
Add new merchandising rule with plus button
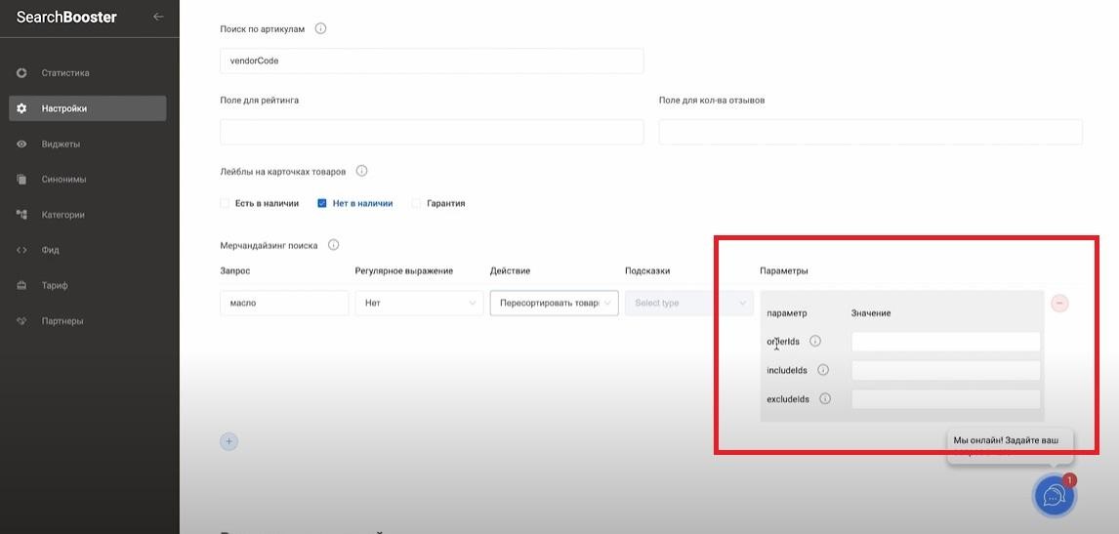[x=228, y=441]
